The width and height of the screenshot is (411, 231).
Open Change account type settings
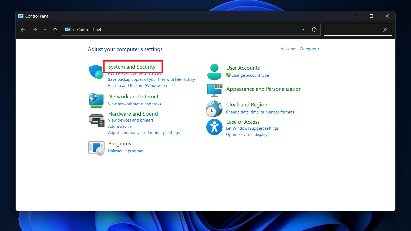pos(250,75)
